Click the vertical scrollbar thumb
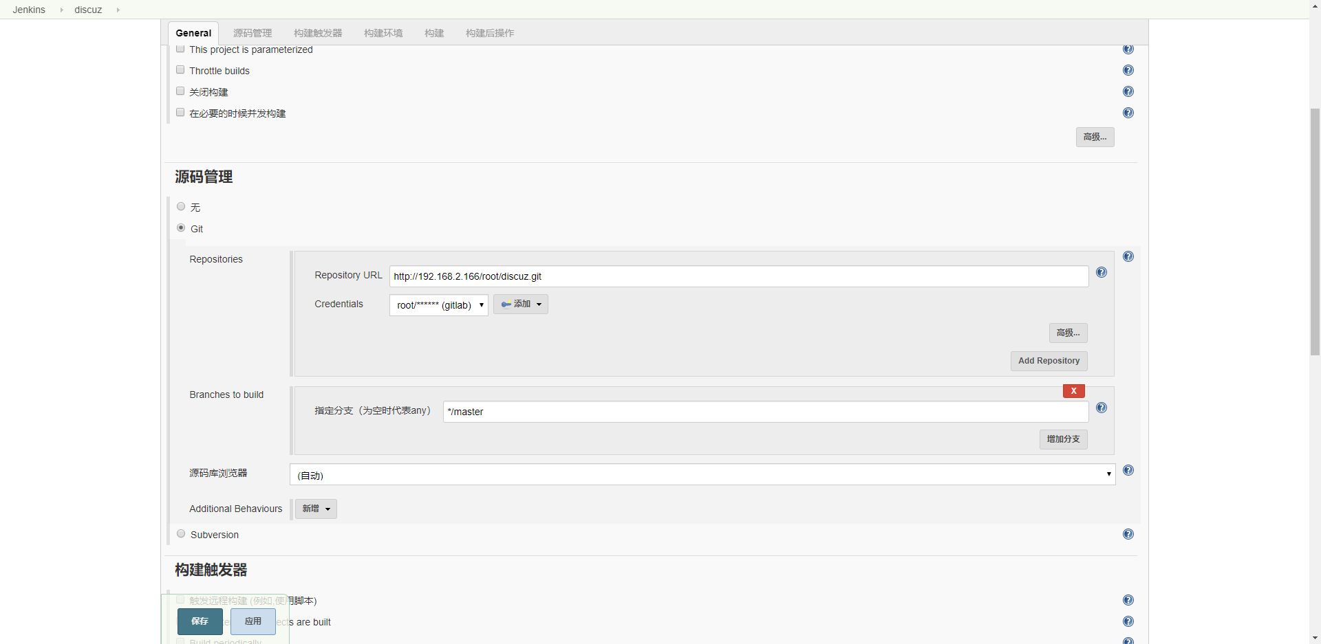The image size is (1321, 644). tap(1315, 232)
